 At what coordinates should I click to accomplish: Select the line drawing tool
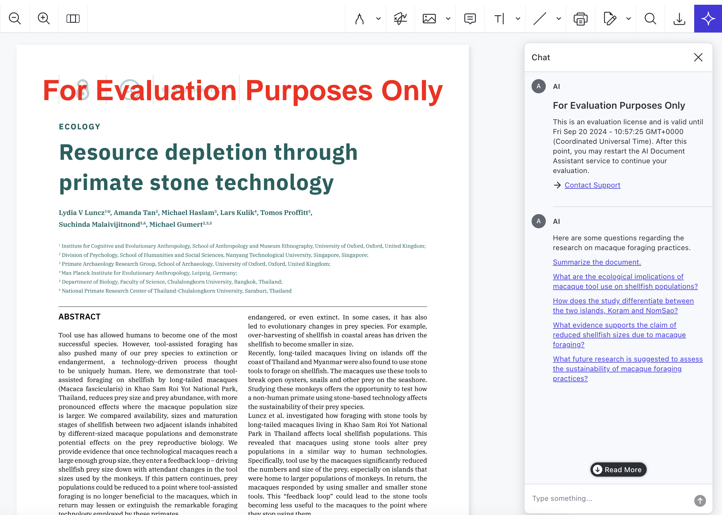click(x=540, y=18)
